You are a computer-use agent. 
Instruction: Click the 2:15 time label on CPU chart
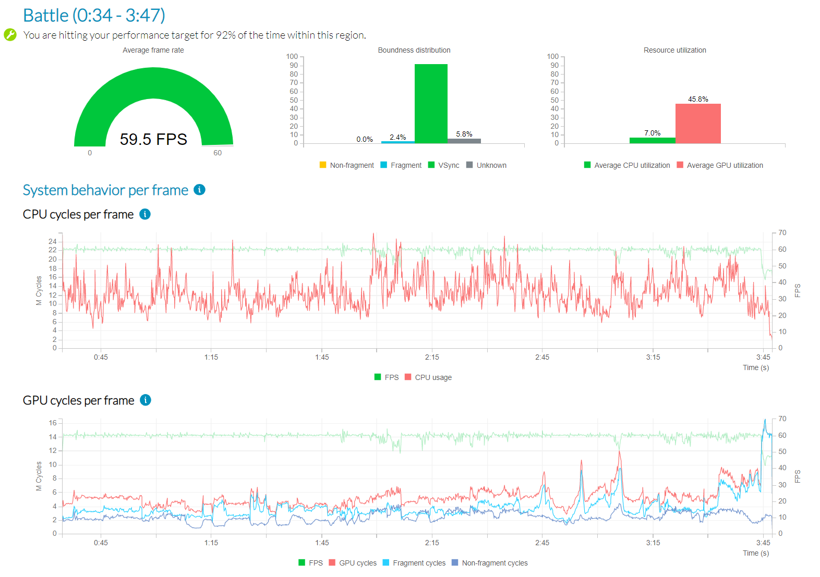432,357
